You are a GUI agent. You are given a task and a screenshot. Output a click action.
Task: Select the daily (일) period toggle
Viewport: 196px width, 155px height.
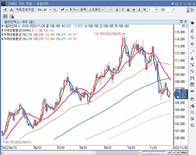117,10
